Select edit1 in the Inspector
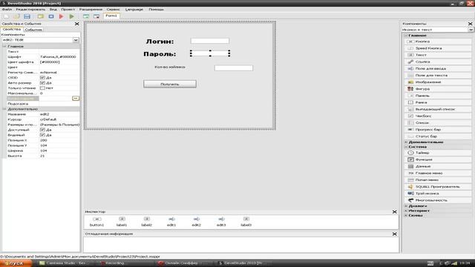Screen dimensions: 475x267 171,222
